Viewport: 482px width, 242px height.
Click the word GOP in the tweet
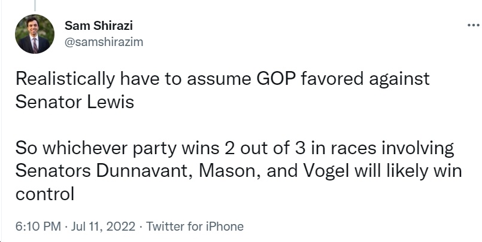(276, 78)
